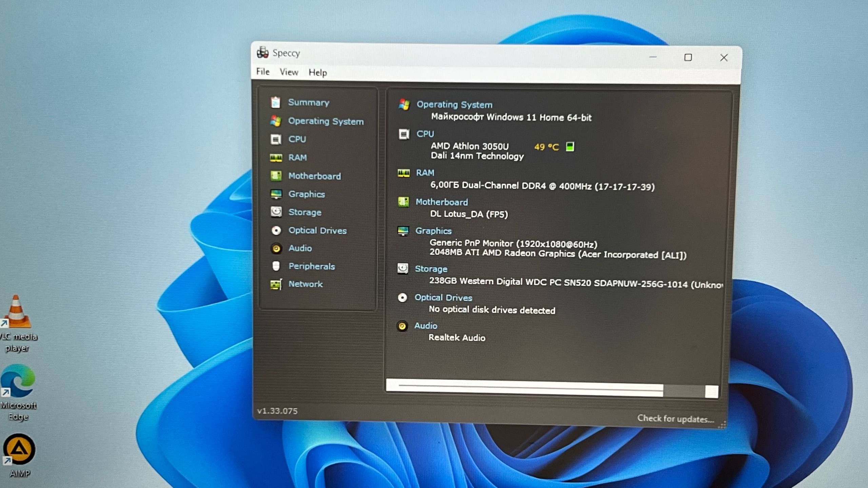The height and width of the screenshot is (488, 868).
Task: Click Check for updates link
Action: 675,419
